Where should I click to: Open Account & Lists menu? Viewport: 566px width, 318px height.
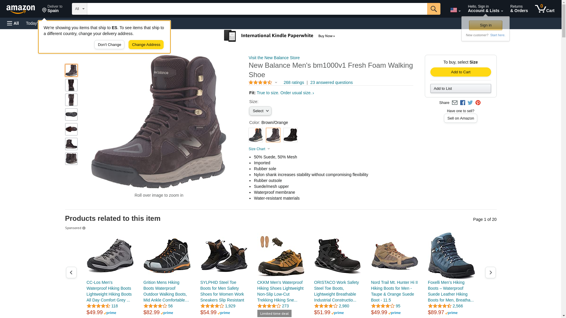point(485,9)
